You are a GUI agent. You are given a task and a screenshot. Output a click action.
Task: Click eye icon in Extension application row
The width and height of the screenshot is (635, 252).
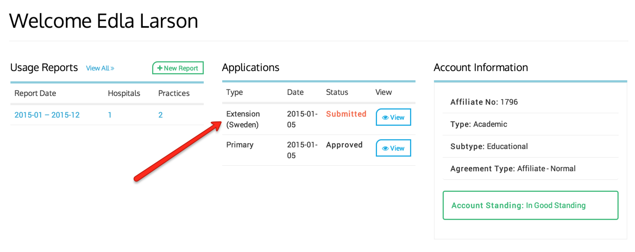click(385, 118)
